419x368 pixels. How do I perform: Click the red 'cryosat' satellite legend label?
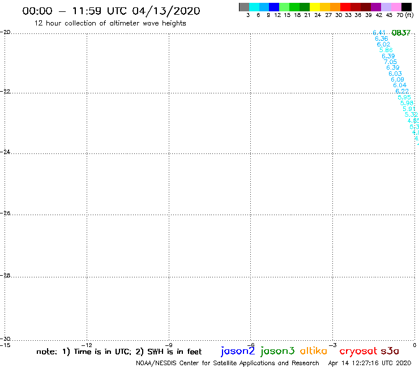[358, 351]
